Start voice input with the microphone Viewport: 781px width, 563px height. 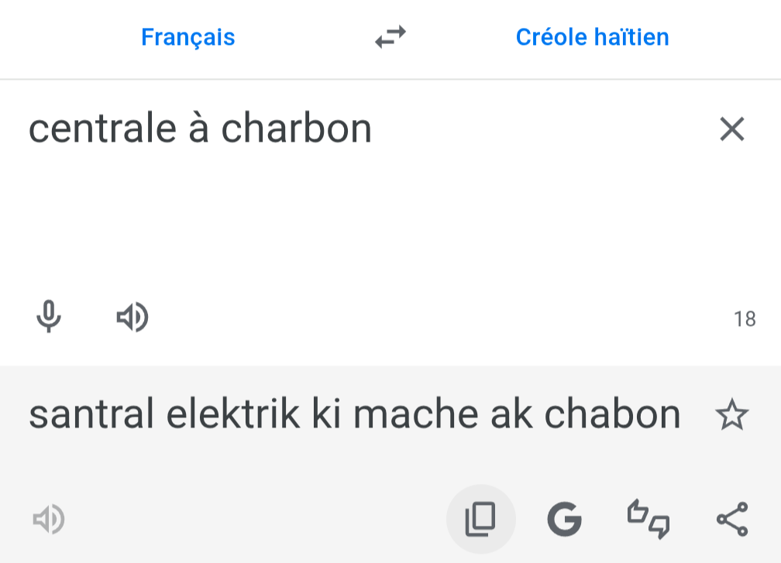click(49, 317)
